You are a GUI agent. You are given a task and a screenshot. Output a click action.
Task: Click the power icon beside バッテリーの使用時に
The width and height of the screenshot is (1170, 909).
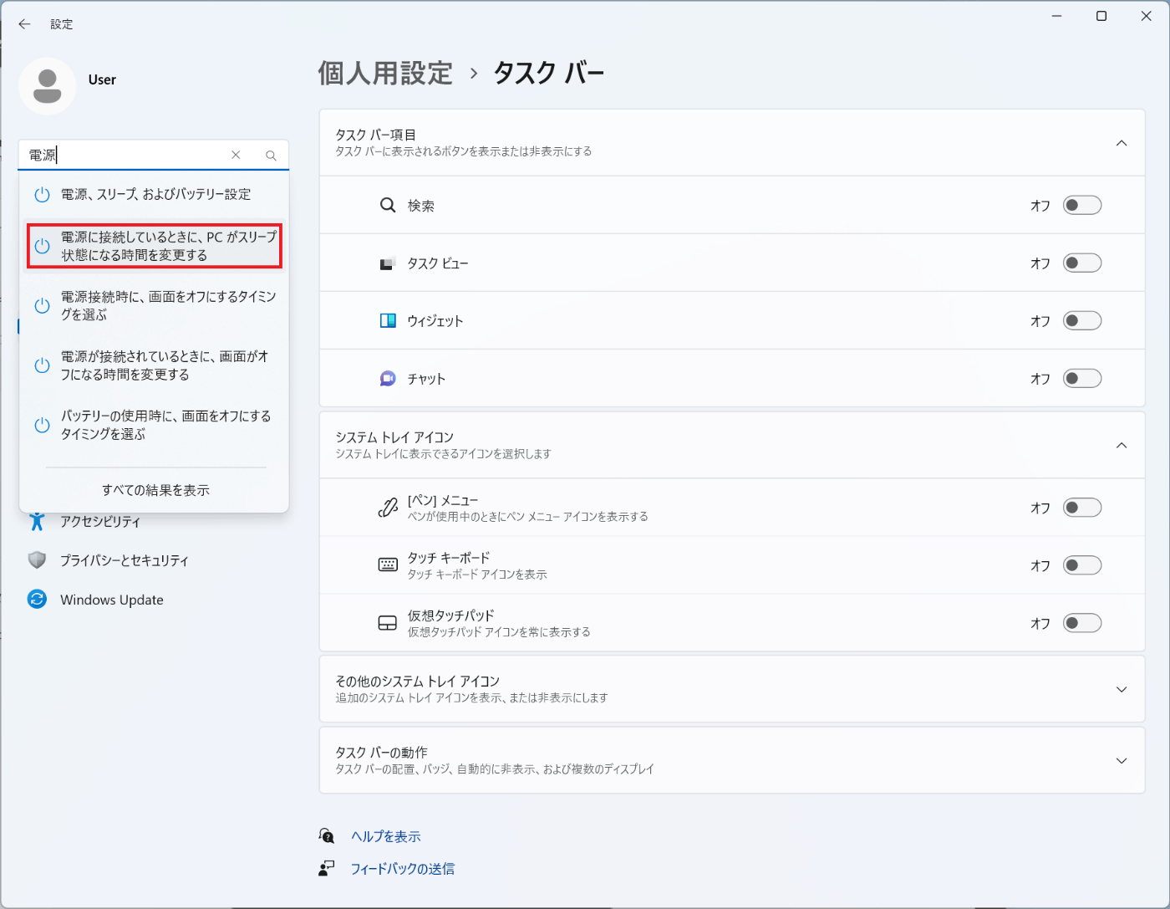pyautogui.click(x=42, y=425)
